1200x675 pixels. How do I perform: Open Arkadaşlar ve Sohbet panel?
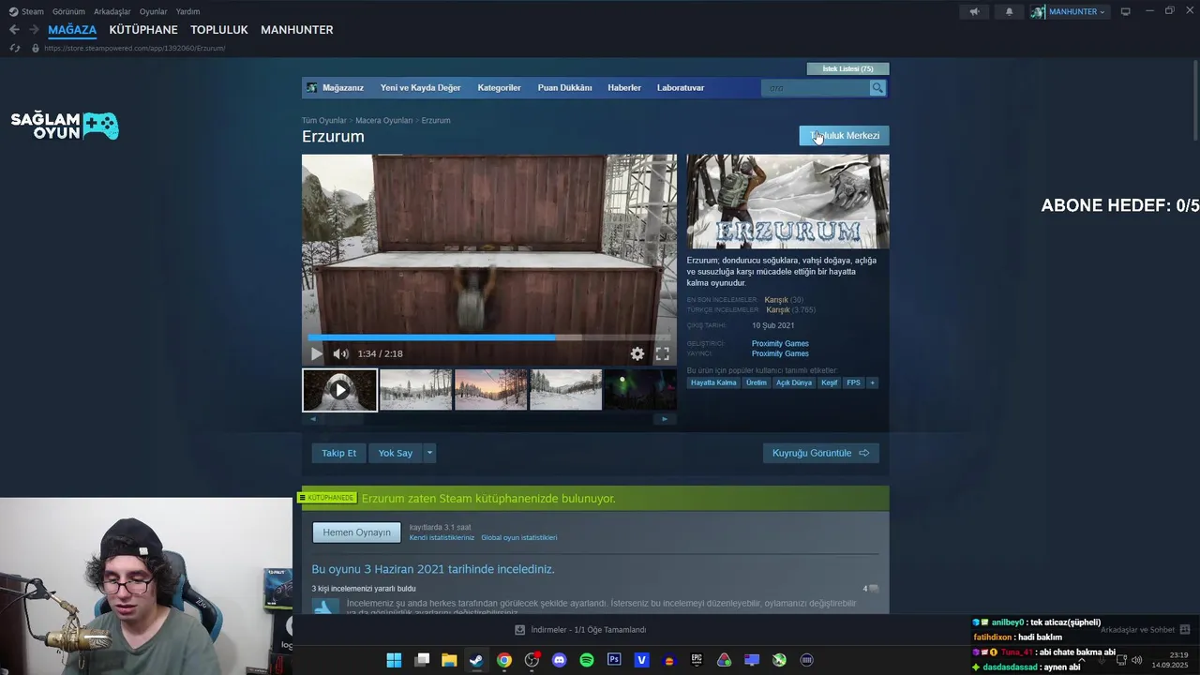click(x=1145, y=630)
